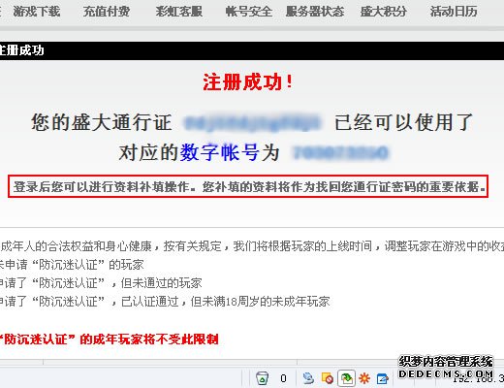
Task: Open 盛大积分 navigation item
Action: point(384,12)
